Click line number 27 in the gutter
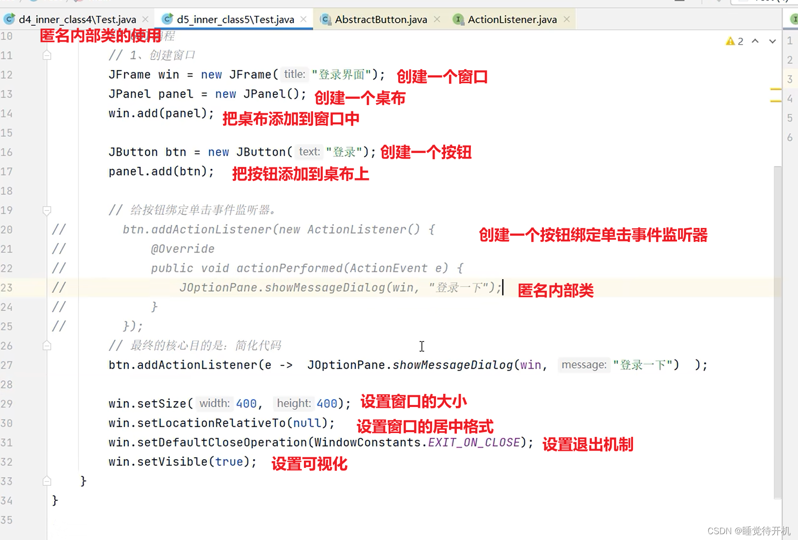 pos(7,365)
